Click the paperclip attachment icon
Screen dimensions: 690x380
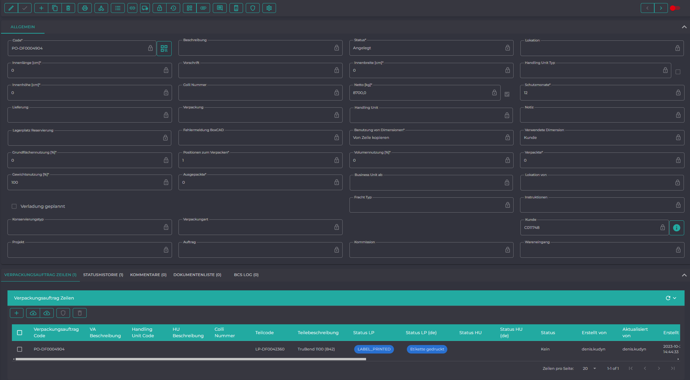click(203, 8)
